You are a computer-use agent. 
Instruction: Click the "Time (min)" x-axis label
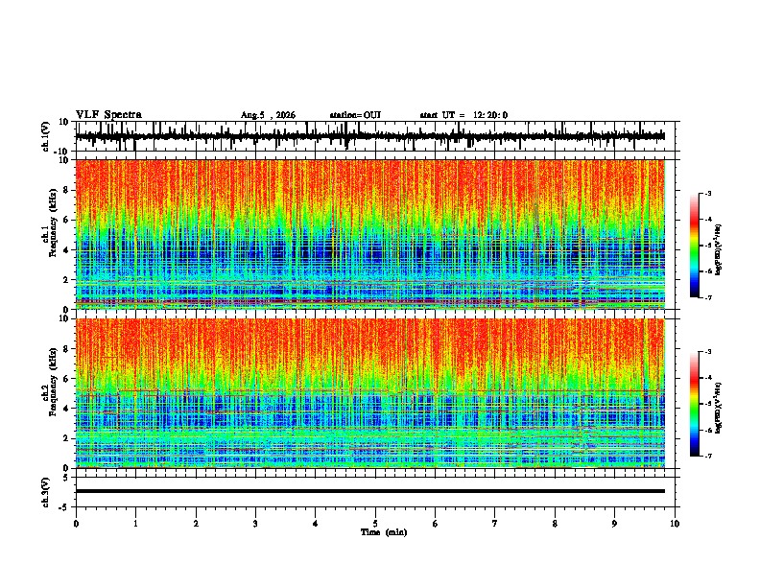tap(384, 532)
